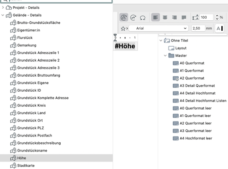Toggle right text alignment

click(174, 17)
